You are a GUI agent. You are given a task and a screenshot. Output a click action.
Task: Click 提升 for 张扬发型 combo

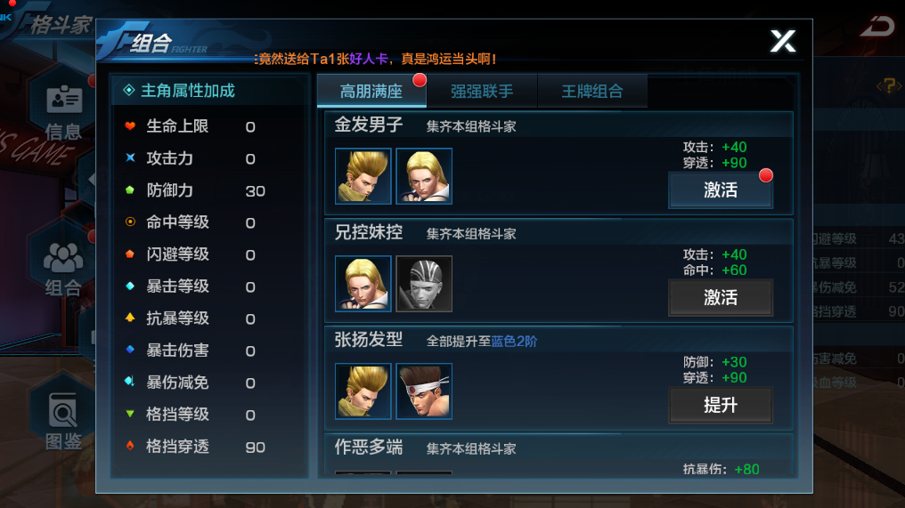pos(721,406)
